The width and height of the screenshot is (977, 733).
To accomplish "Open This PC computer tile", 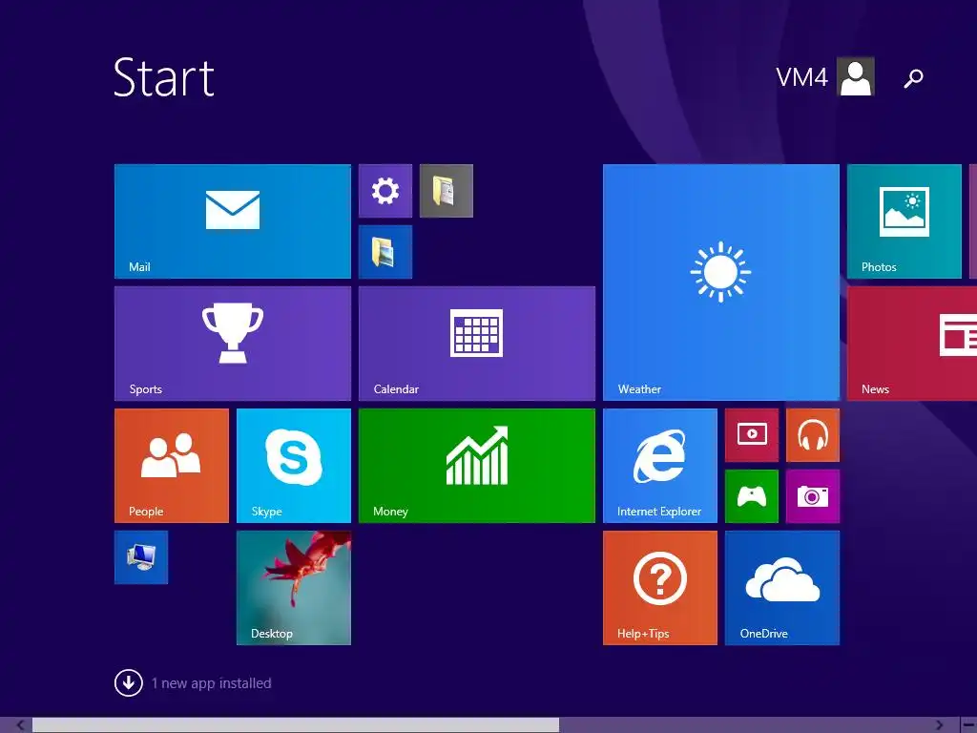I will point(141,557).
